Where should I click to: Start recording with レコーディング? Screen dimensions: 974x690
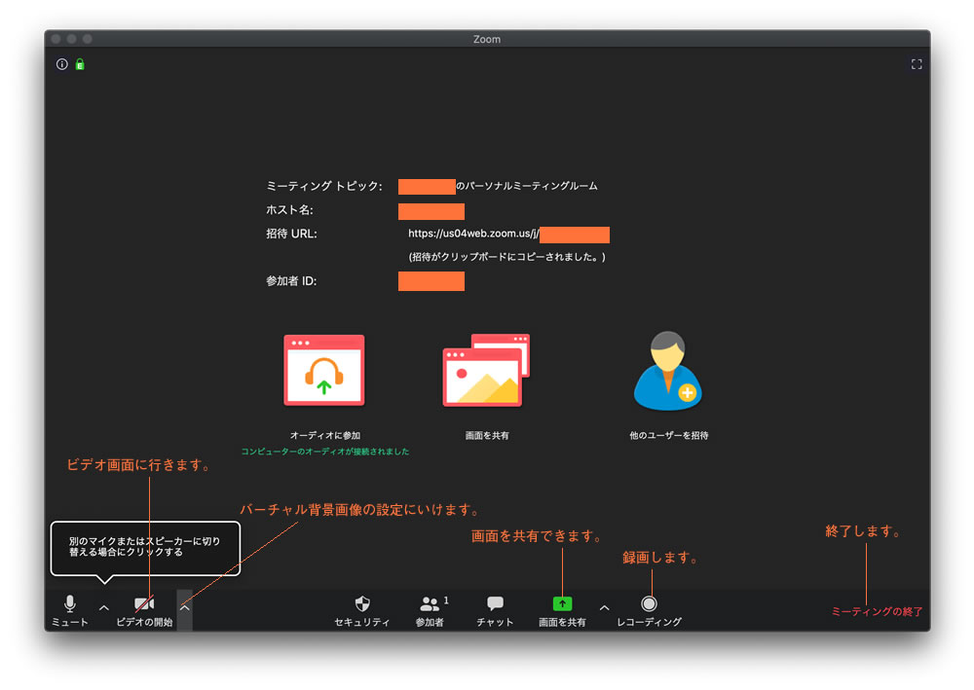coord(649,610)
